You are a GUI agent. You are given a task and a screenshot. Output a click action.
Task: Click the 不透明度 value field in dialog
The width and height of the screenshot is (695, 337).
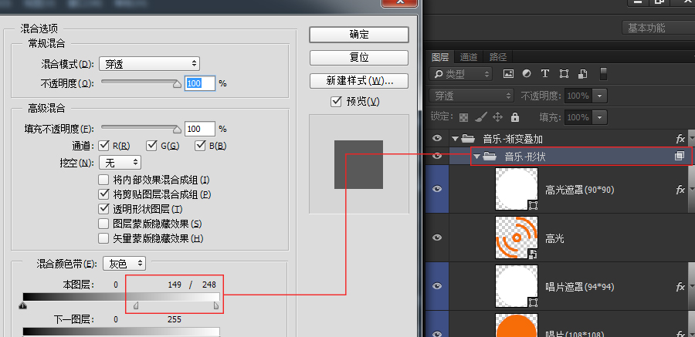200,83
